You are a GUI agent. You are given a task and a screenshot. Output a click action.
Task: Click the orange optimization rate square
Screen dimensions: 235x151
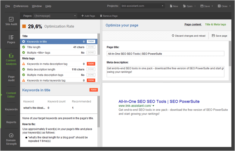(24, 26)
